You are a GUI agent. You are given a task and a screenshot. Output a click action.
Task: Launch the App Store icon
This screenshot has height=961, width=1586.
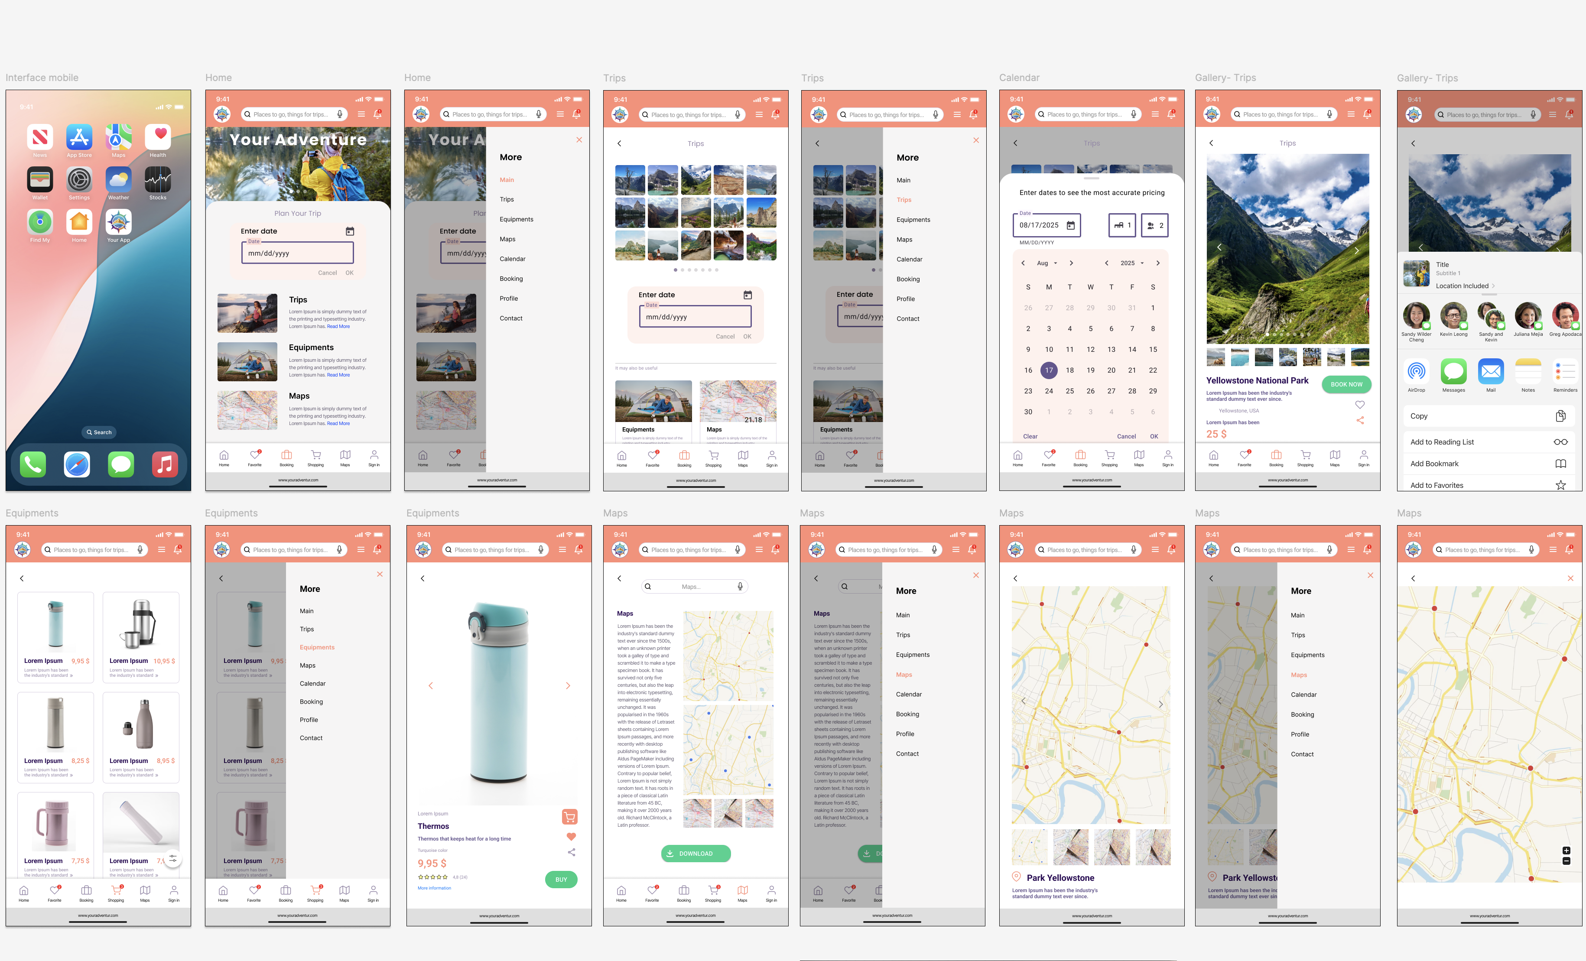(x=79, y=136)
